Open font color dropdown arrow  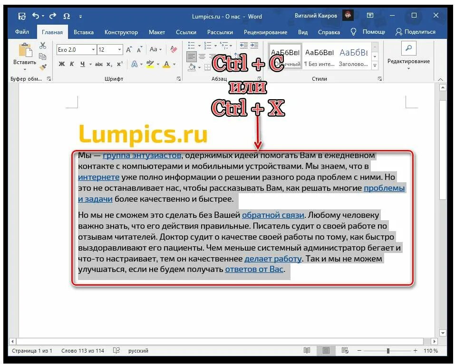coord(174,64)
